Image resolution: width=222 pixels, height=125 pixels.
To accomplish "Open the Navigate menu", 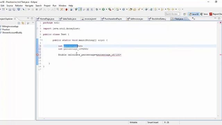I will tap(29, 6).
